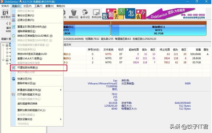This screenshot has width=212, height=133.
Task: Click the MBR partition table type value
Action: (188, 83)
